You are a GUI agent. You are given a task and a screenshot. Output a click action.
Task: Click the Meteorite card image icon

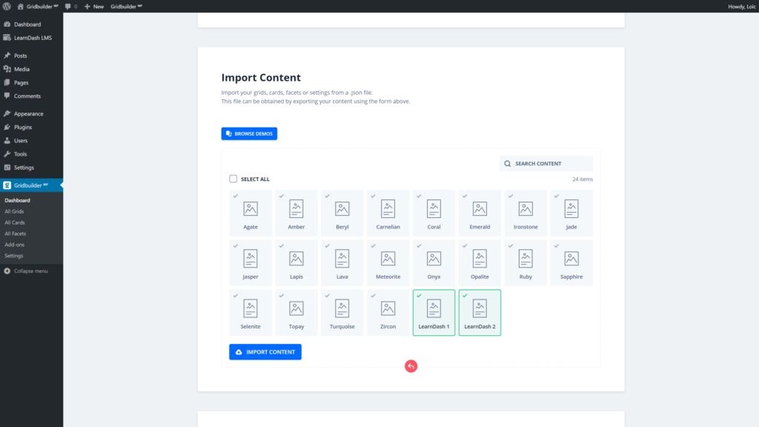tap(388, 259)
